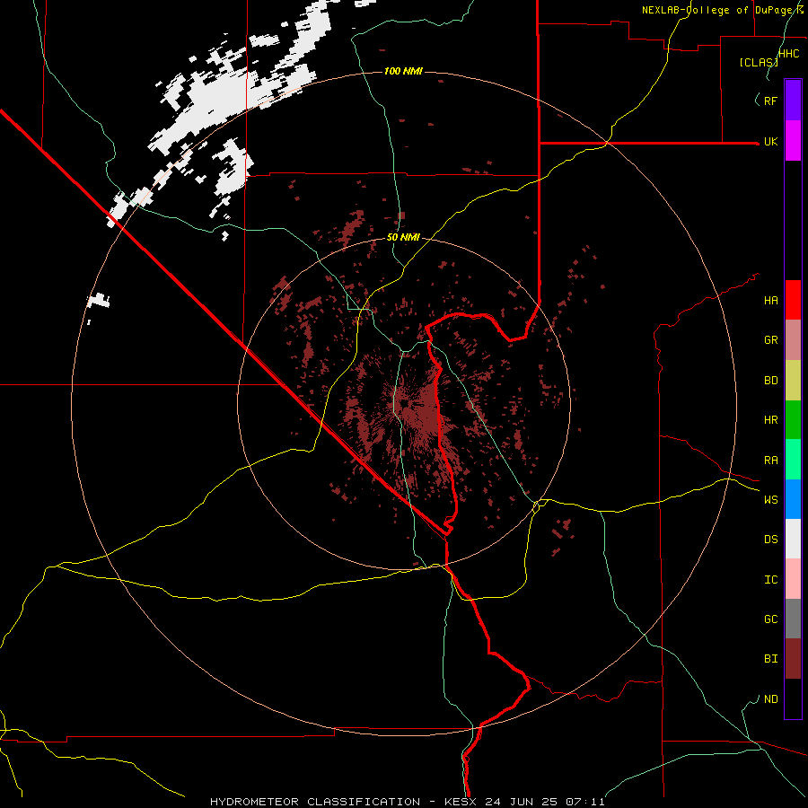The height and width of the screenshot is (808, 808).
Task: Click the "BD" legend label
Action: (x=770, y=381)
